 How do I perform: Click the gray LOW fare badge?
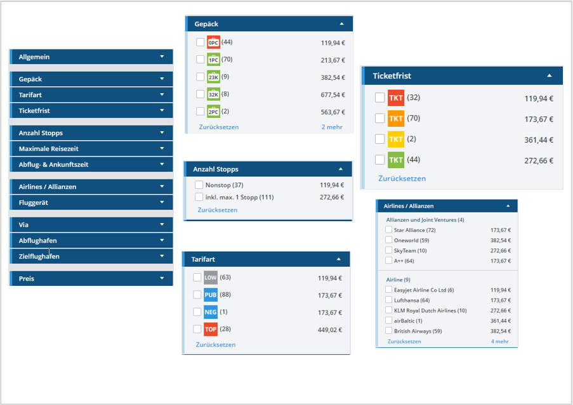pos(211,278)
